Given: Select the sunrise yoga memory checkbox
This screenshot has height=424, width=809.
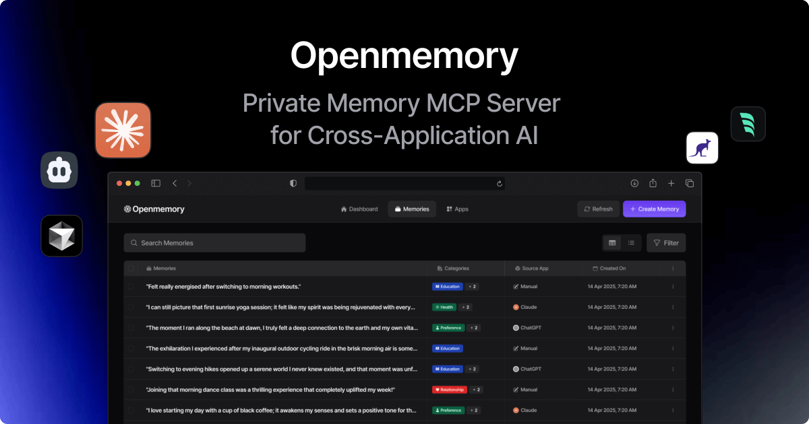Looking at the screenshot, I should click(x=131, y=307).
